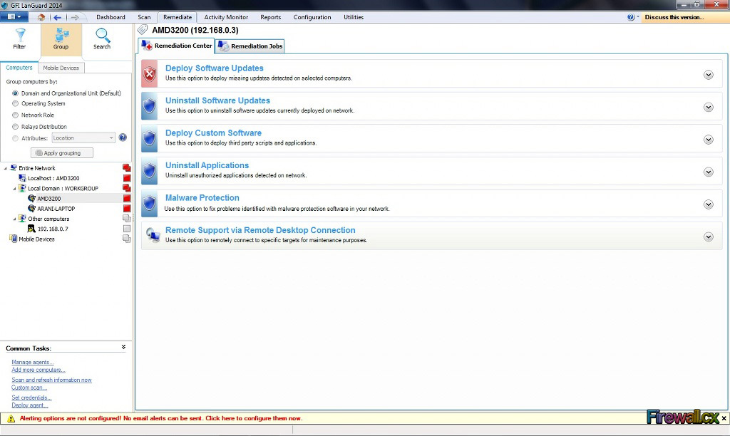Click Add more computers link
Screen dimensions: 730x436
tap(38, 370)
